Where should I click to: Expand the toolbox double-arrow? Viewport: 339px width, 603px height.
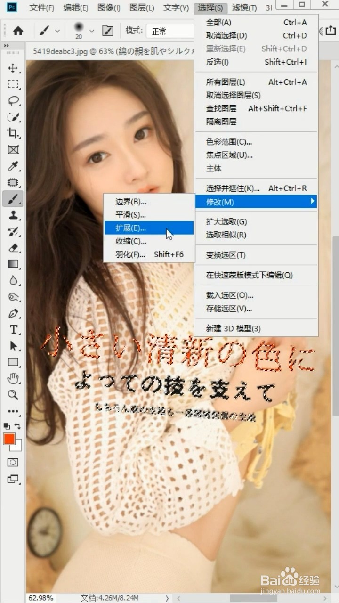click(x=7, y=45)
